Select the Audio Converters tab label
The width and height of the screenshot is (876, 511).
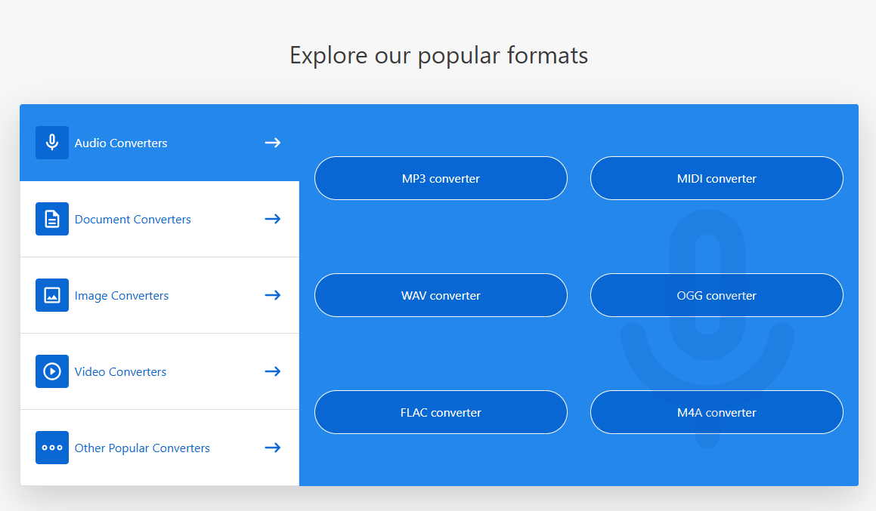click(121, 143)
